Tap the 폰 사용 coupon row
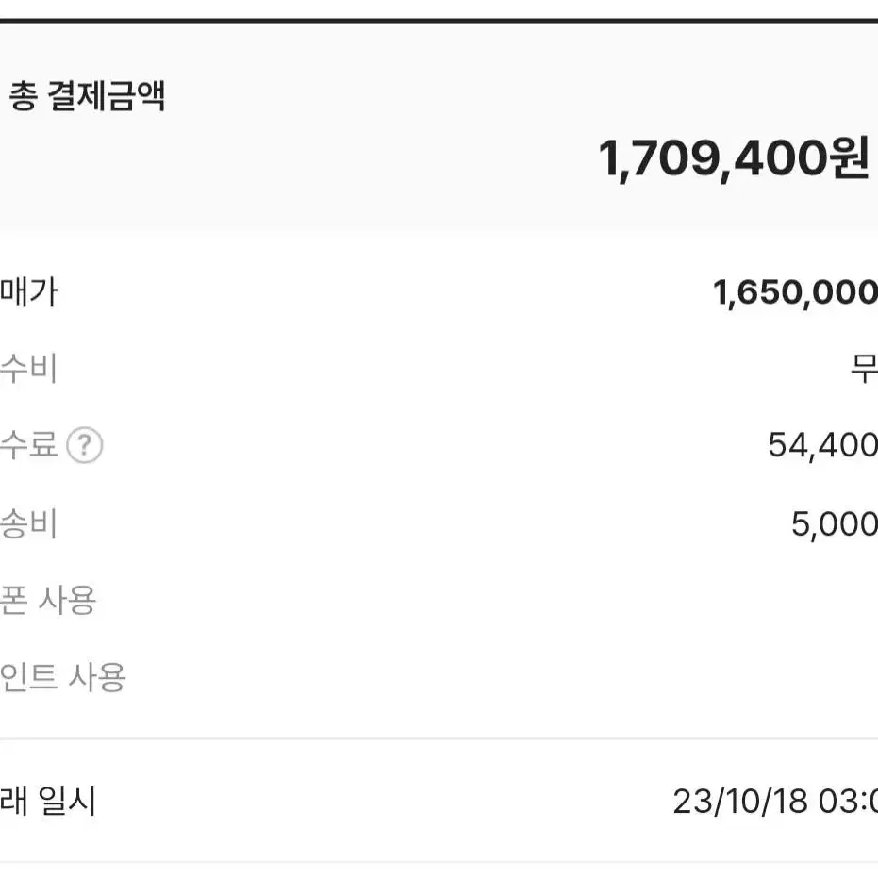878x878 pixels. [x=439, y=600]
